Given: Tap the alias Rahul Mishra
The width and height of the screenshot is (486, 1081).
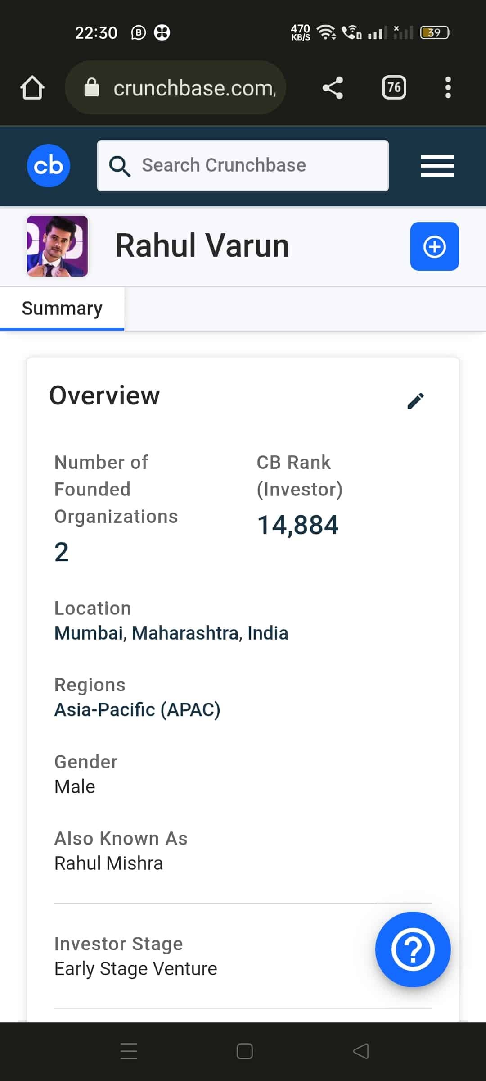Looking at the screenshot, I should [108, 863].
